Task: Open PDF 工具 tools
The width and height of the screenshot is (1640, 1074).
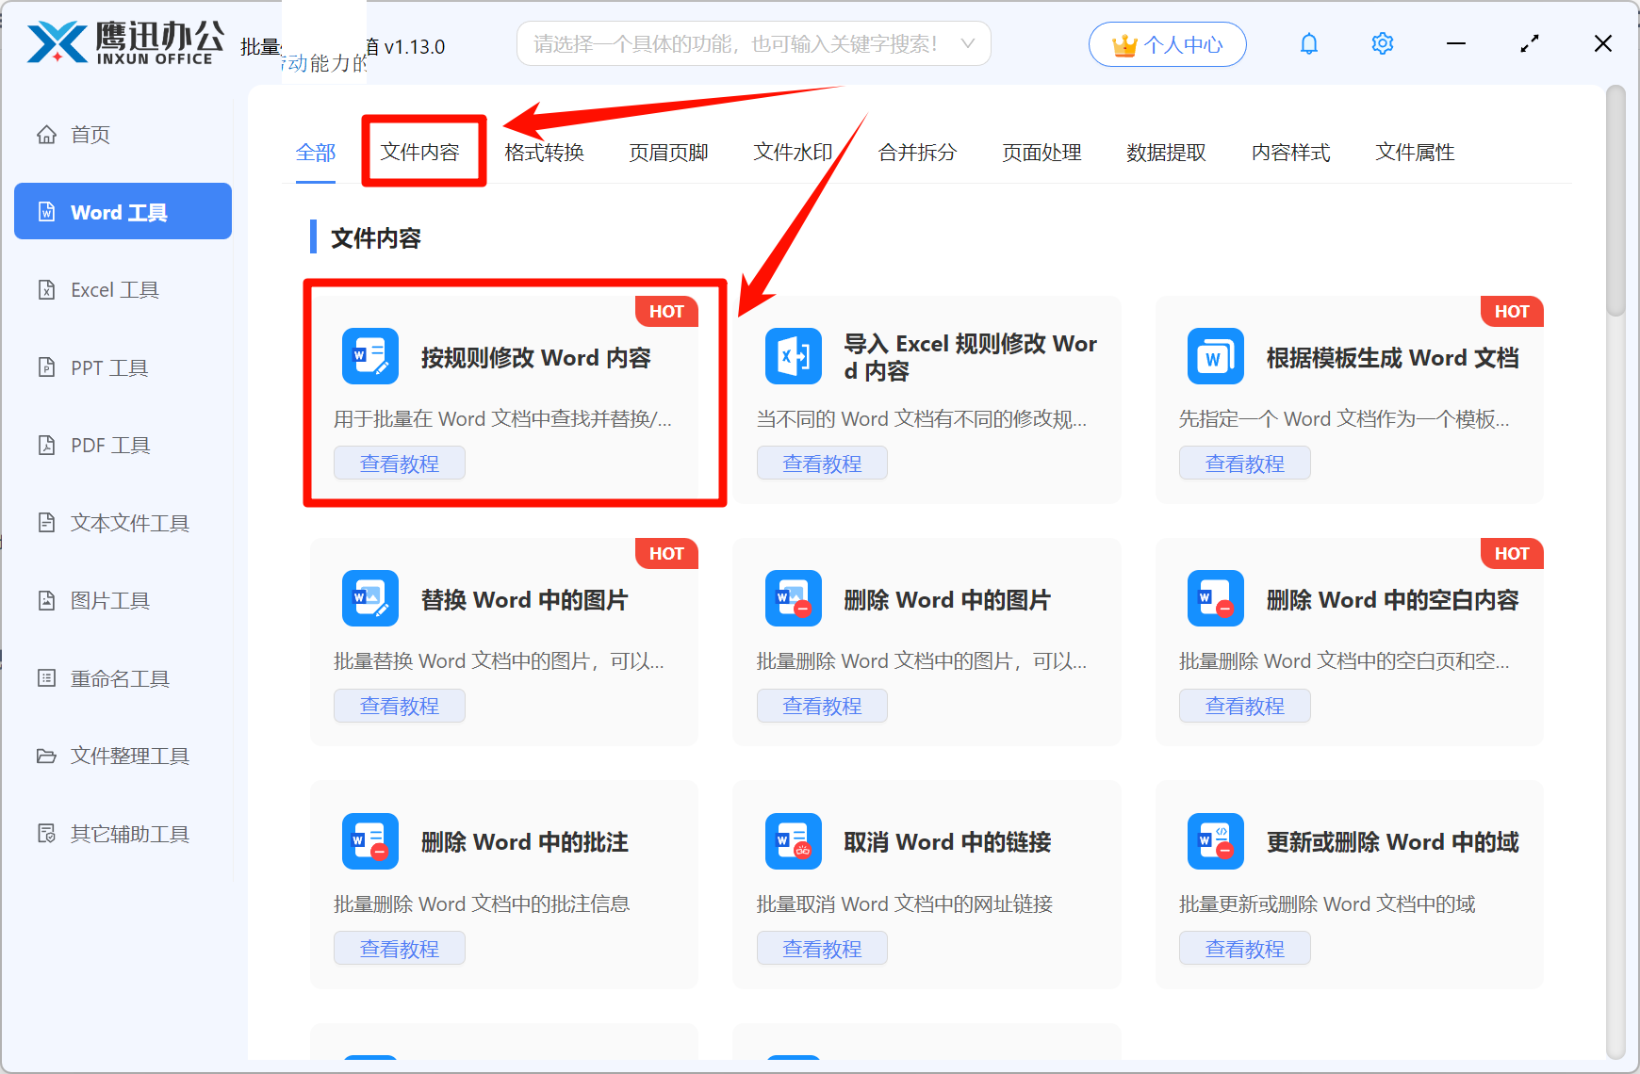Action: tap(109, 445)
